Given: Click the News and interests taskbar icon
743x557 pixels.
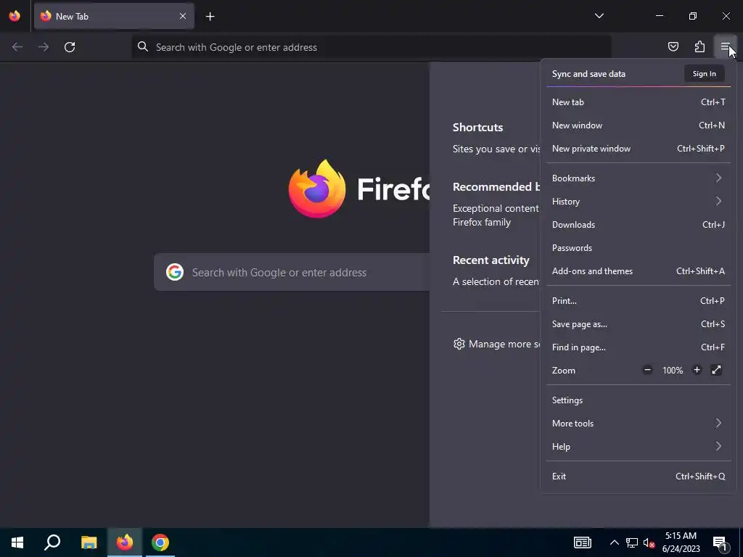Looking at the screenshot, I should tap(583, 542).
